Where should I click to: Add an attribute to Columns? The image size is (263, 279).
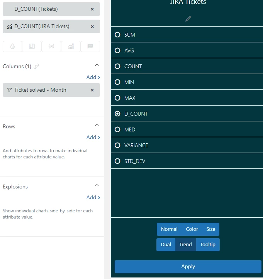(93, 77)
